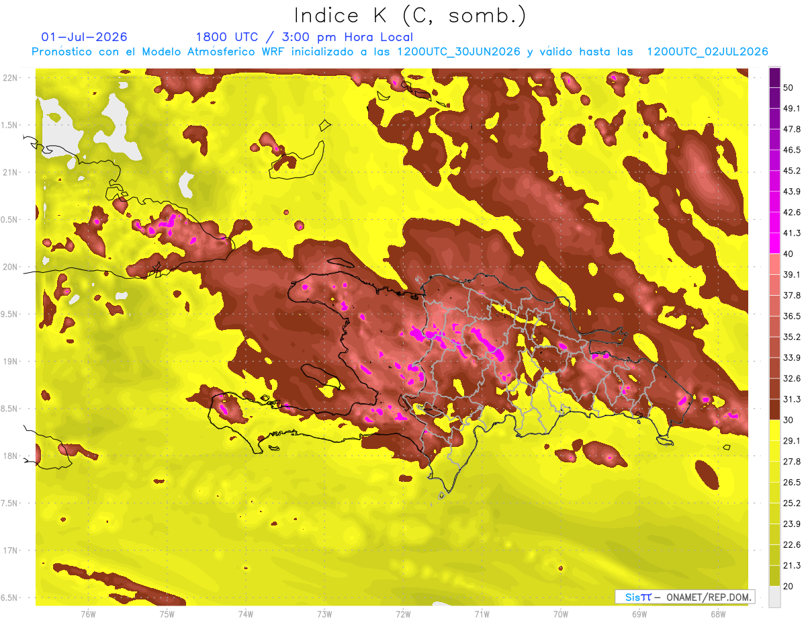This screenshot has height=623, width=806.
Task: Click the title "Indice K (C, somb.)"
Action: pos(410,16)
